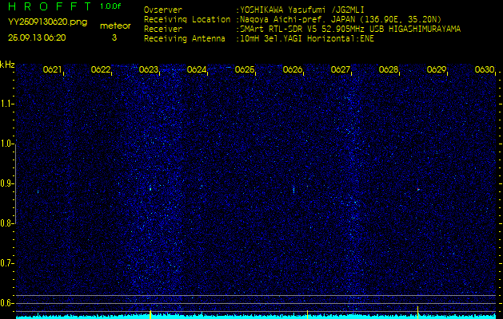
Task: Select the file name YY2509130620.png
Action: (x=47, y=22)
